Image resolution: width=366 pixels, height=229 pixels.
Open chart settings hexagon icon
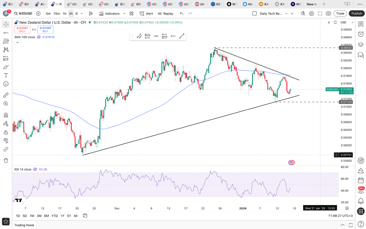pyautogui.click(x=311, y=14)
